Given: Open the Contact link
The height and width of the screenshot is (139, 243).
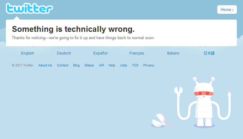Looking at the screenshot, I should coord(63,65).
